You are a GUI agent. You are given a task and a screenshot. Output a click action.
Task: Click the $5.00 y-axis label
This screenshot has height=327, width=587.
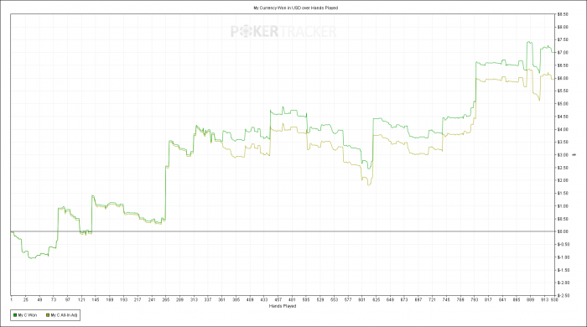pos(563,104)
